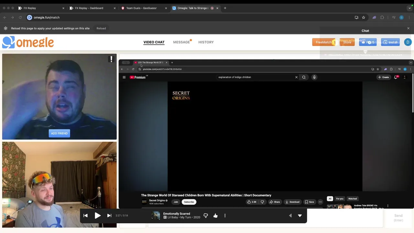This screenshot has width=414, height=233.
Task: Click the YouTube search magnifier button
Action: (x=304, y=77)
